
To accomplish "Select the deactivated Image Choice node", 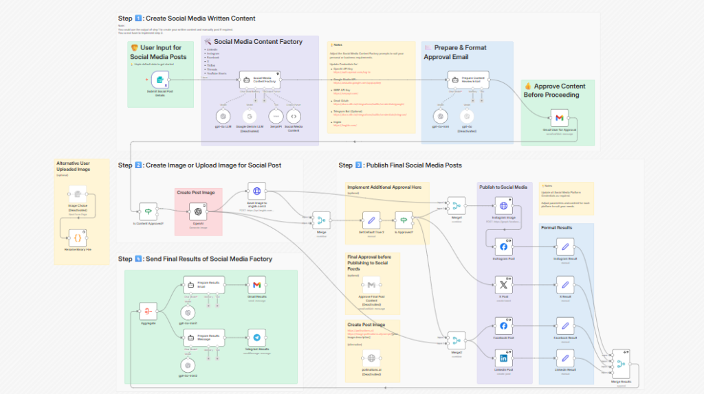I will coord(78,194).
